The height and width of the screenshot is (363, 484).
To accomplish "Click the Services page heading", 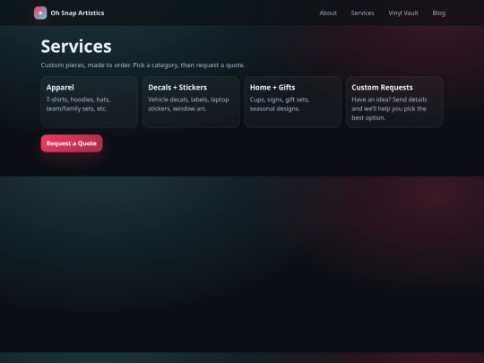I will pos(76,47).
